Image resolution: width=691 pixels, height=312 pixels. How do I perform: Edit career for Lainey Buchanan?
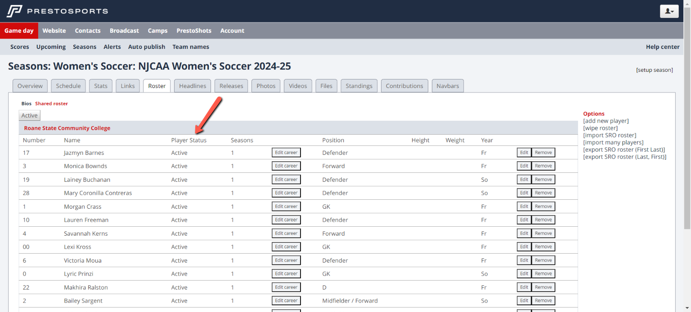[x=286, y=180]
